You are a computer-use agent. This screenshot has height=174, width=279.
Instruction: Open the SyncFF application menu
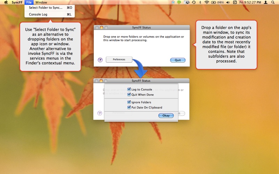pos(17,2)
